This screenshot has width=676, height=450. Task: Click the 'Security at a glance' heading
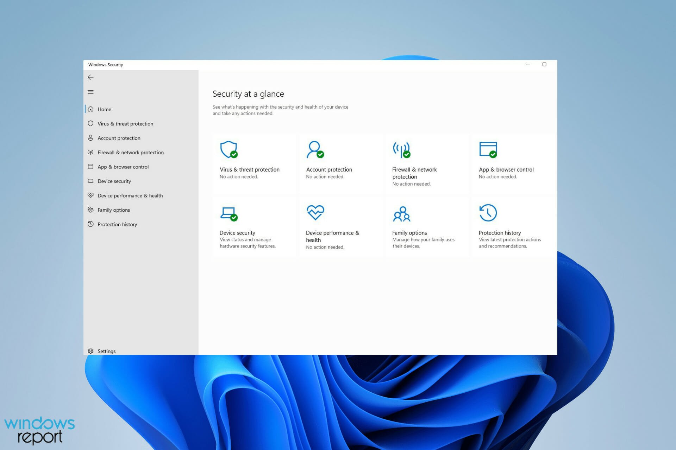click(x=248, y=94)
